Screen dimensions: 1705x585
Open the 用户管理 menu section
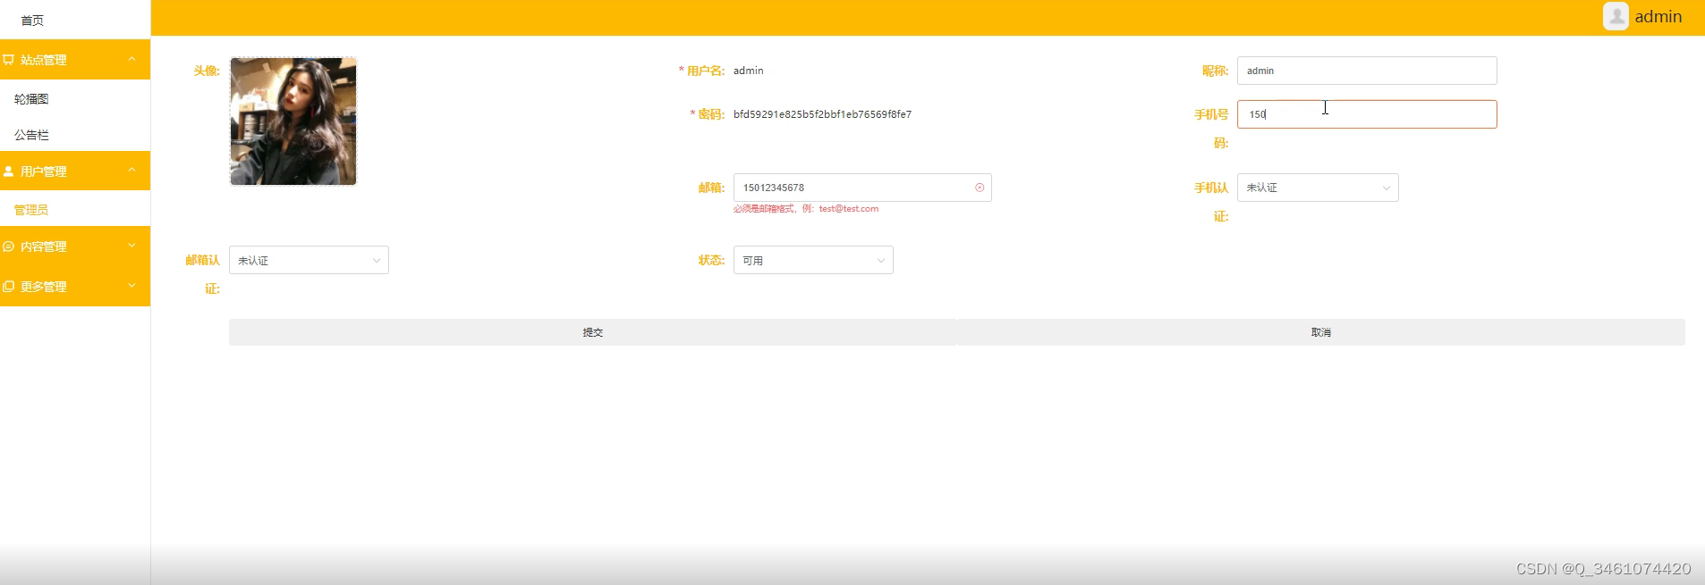[75, 171]
